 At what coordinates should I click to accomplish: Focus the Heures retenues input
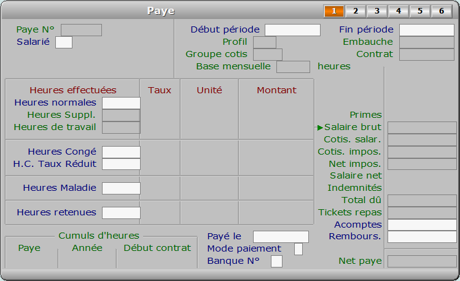tap(121, 213)
